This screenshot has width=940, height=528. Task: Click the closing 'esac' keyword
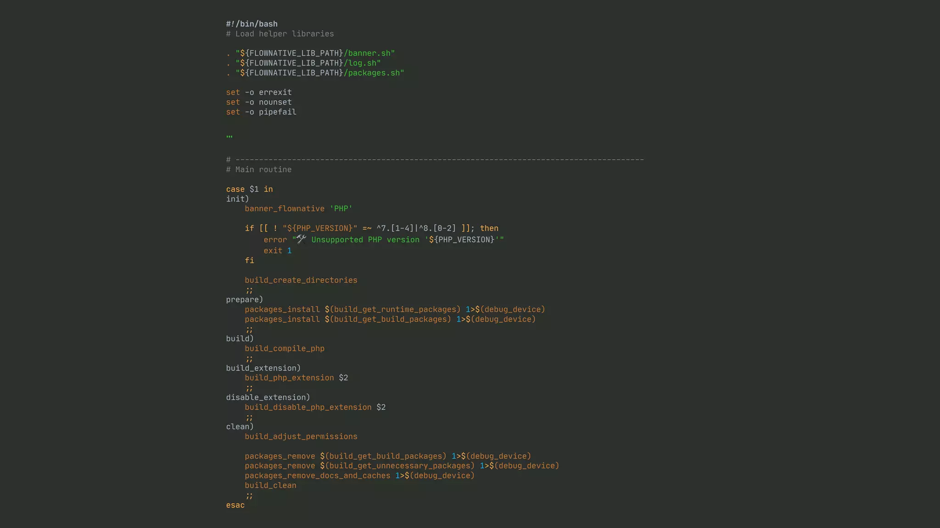coord(235,505)
